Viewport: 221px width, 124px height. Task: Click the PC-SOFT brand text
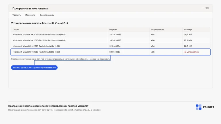pyautogui.click(x=208, y=107)
